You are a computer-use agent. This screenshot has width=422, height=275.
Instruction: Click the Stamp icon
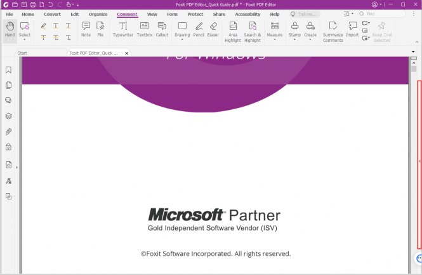click(x=294, y=26)
